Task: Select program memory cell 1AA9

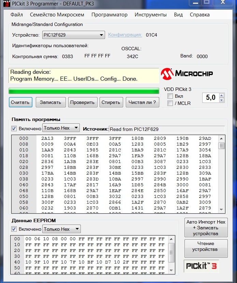Action: point(47,150)
